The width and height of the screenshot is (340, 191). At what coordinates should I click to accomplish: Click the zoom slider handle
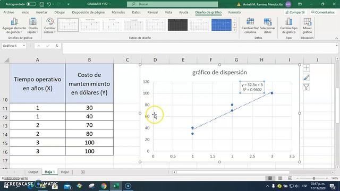[314, 178]
